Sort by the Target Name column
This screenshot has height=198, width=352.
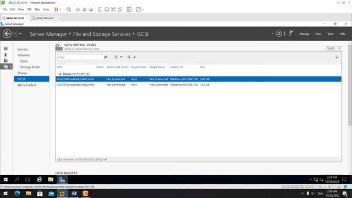tap(139, 67)
